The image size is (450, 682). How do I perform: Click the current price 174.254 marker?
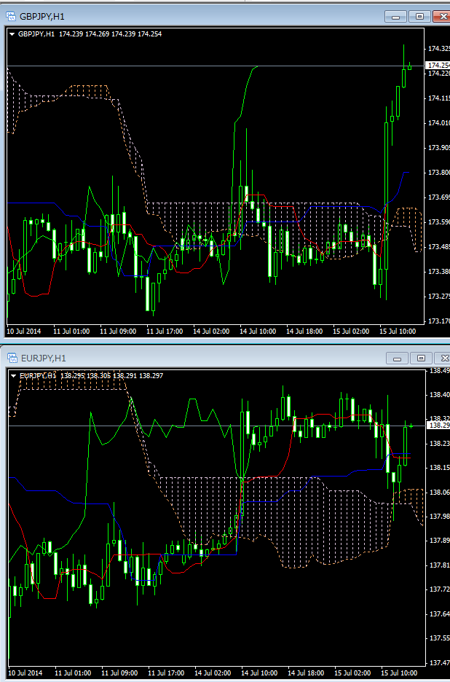coord(438,66)
